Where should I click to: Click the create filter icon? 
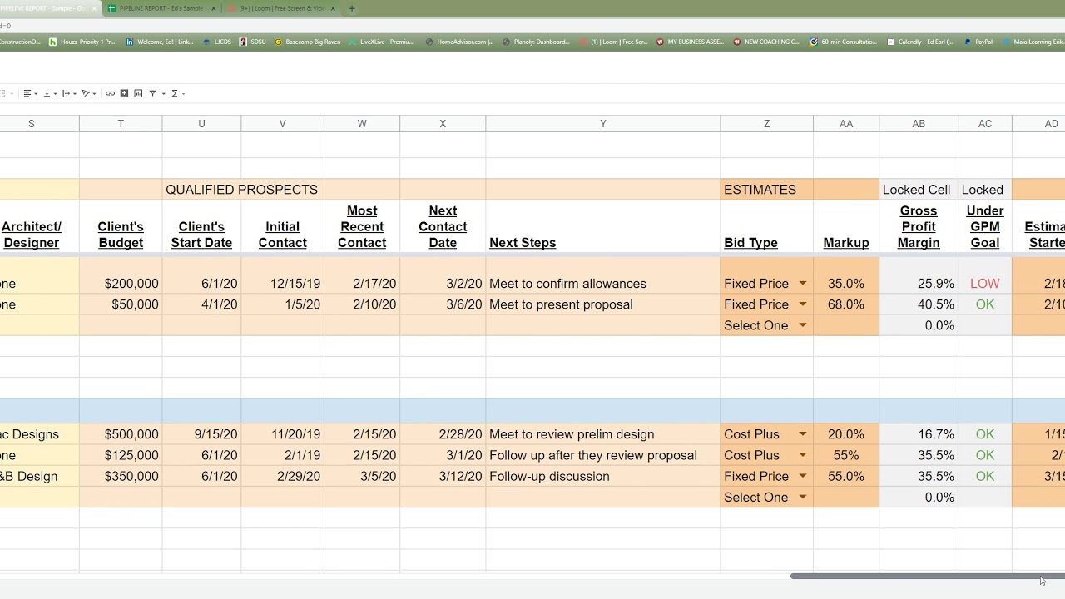coord(152,93)
